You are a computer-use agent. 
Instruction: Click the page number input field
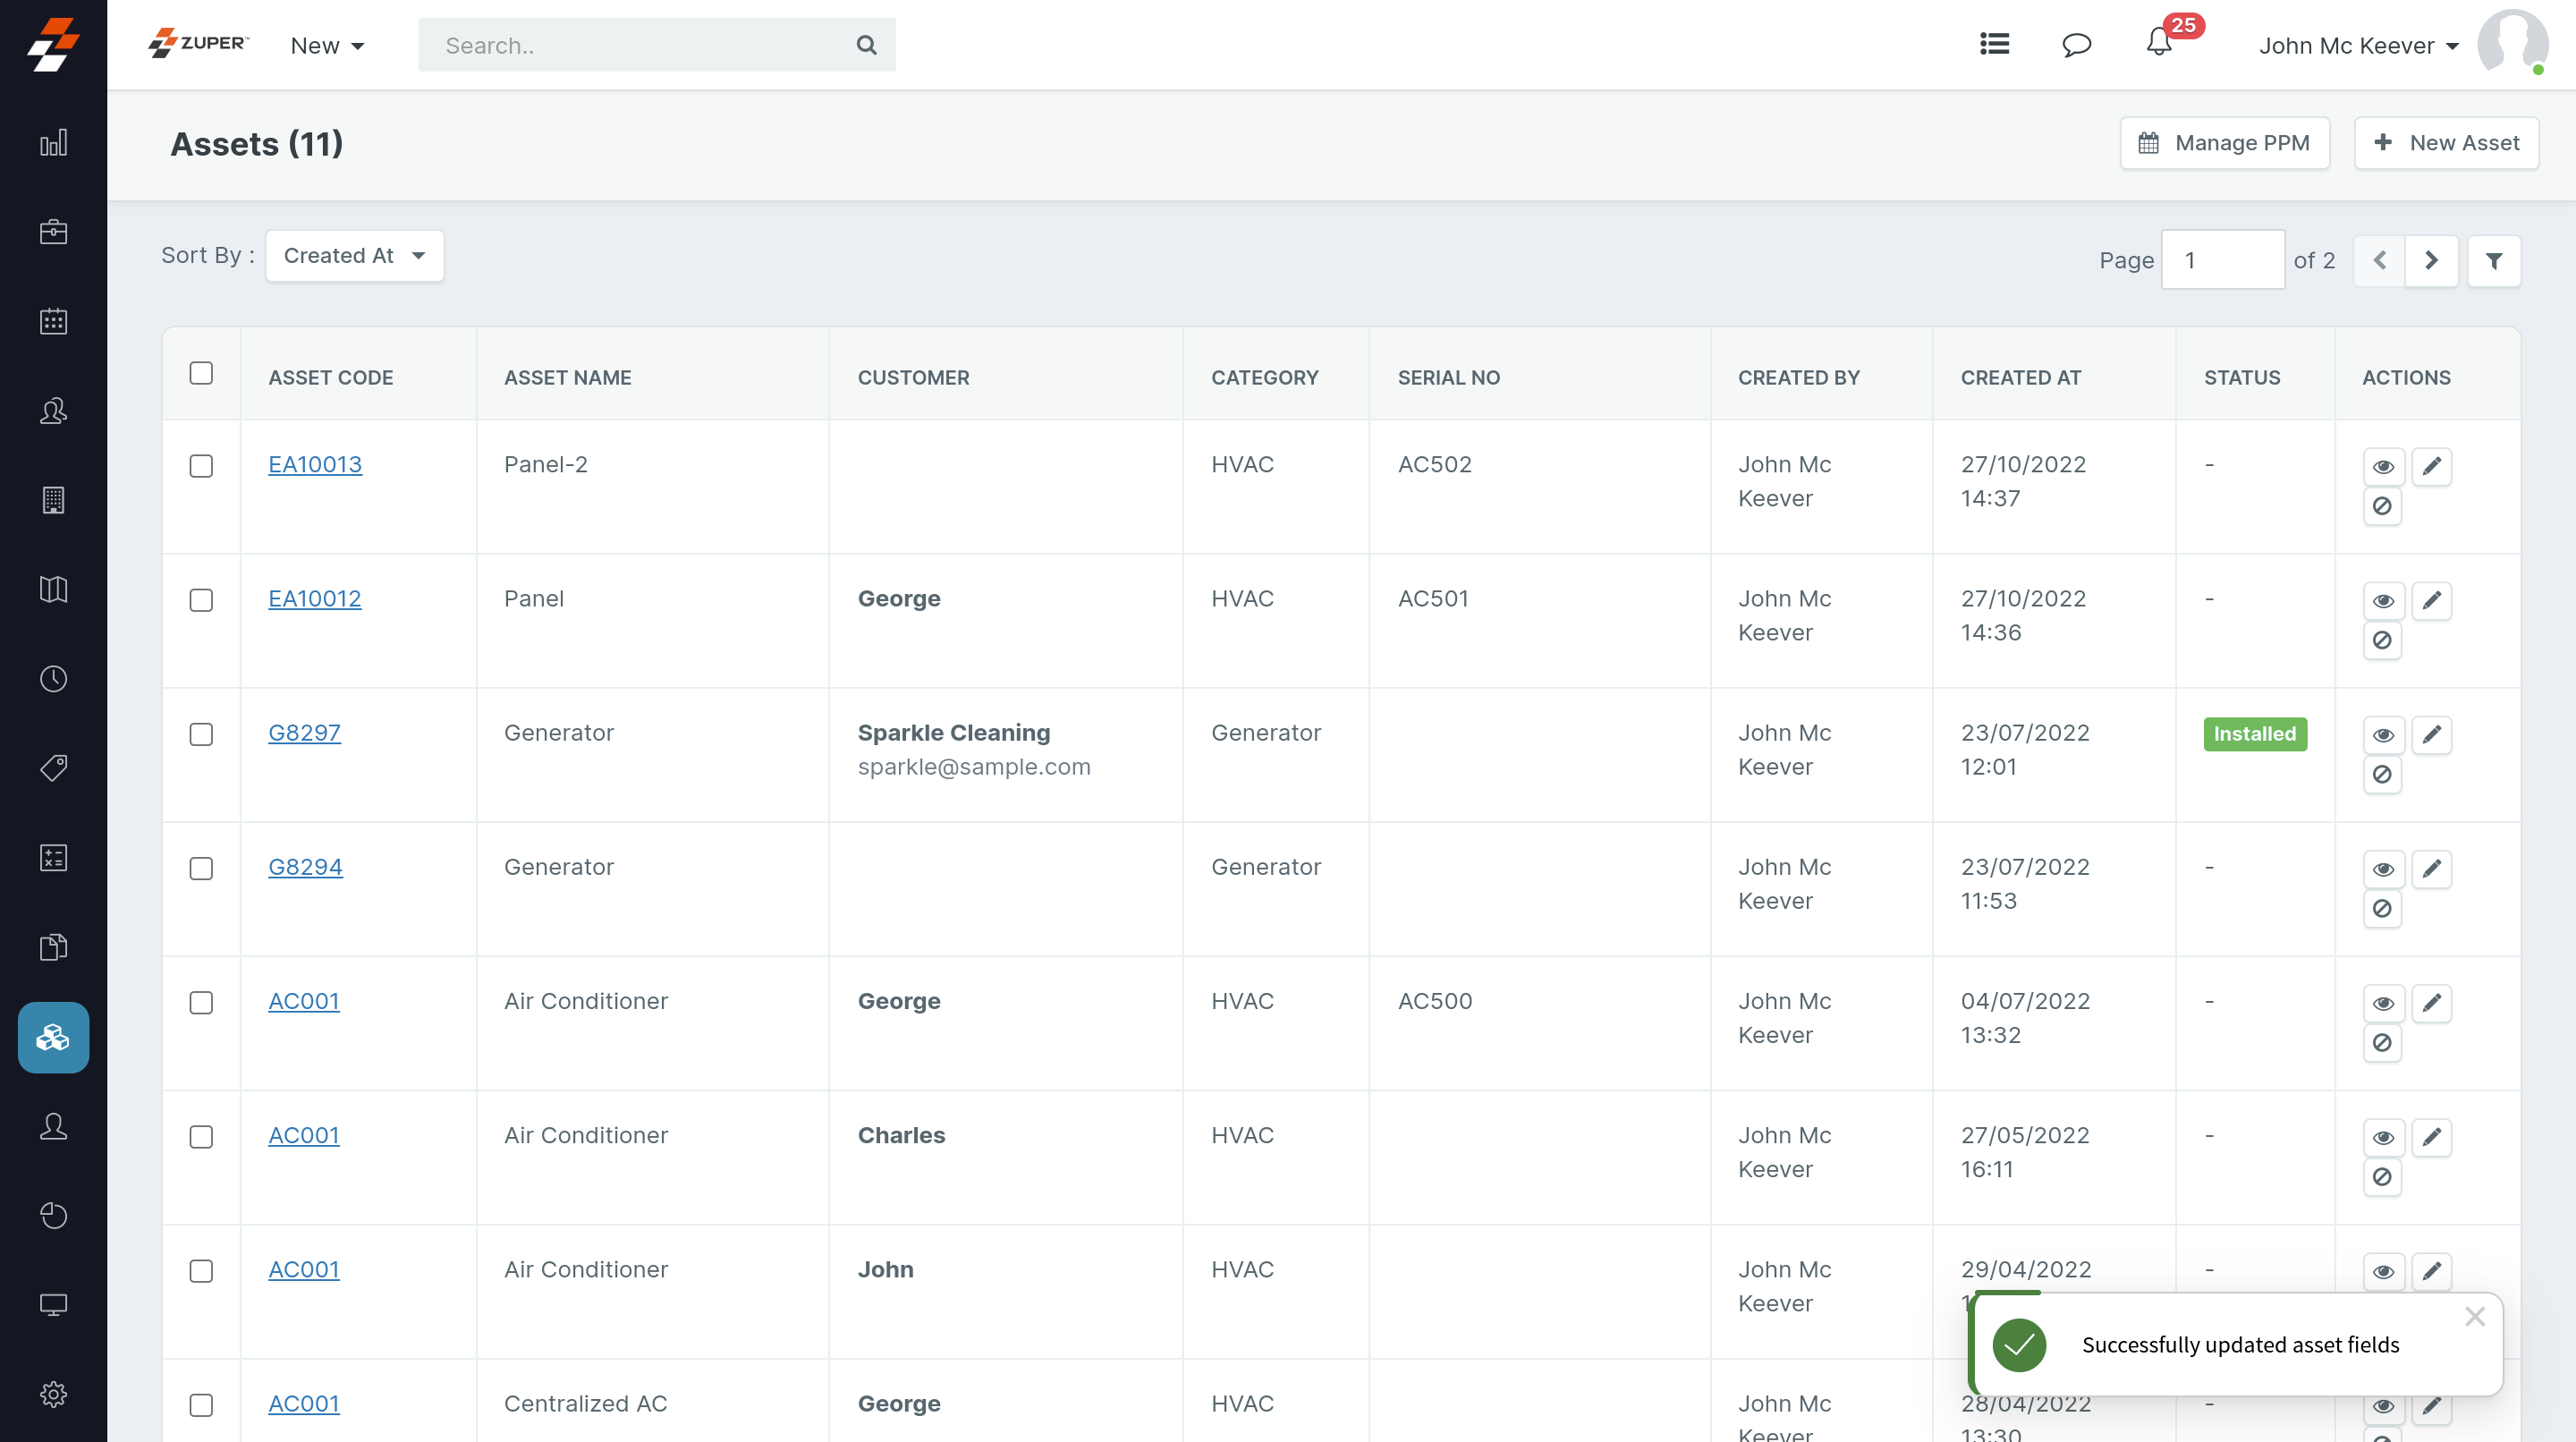2222,261
